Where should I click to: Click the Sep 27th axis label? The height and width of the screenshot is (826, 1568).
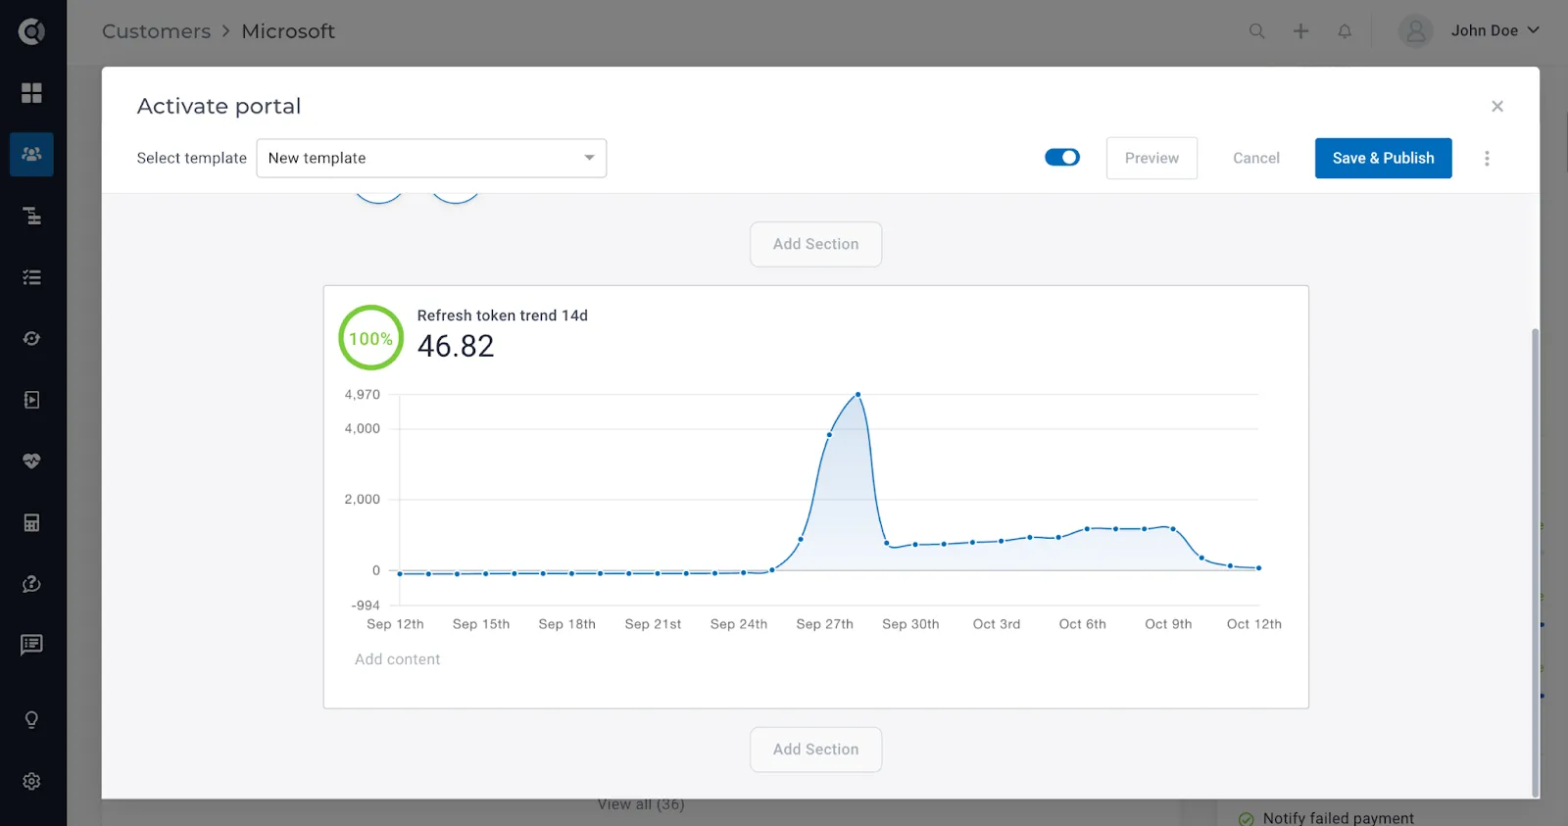tap(824, 624)
